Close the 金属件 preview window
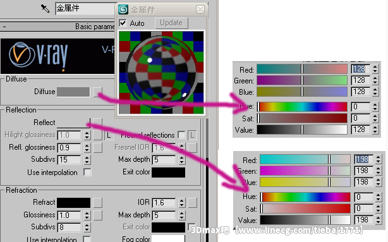Image resolution: width=388 pixels, height=242 pixels. [200, 9]
